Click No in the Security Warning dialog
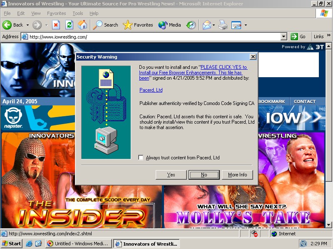This screenshot has width=333, height=249. tap(204, 175)
